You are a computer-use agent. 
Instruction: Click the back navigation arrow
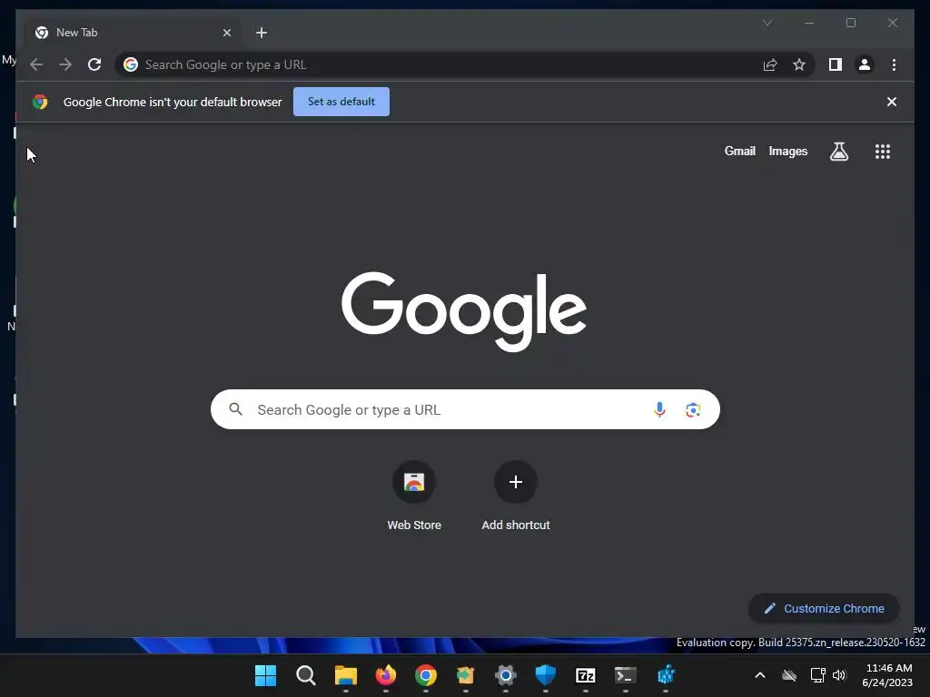(x=36, y=64)
